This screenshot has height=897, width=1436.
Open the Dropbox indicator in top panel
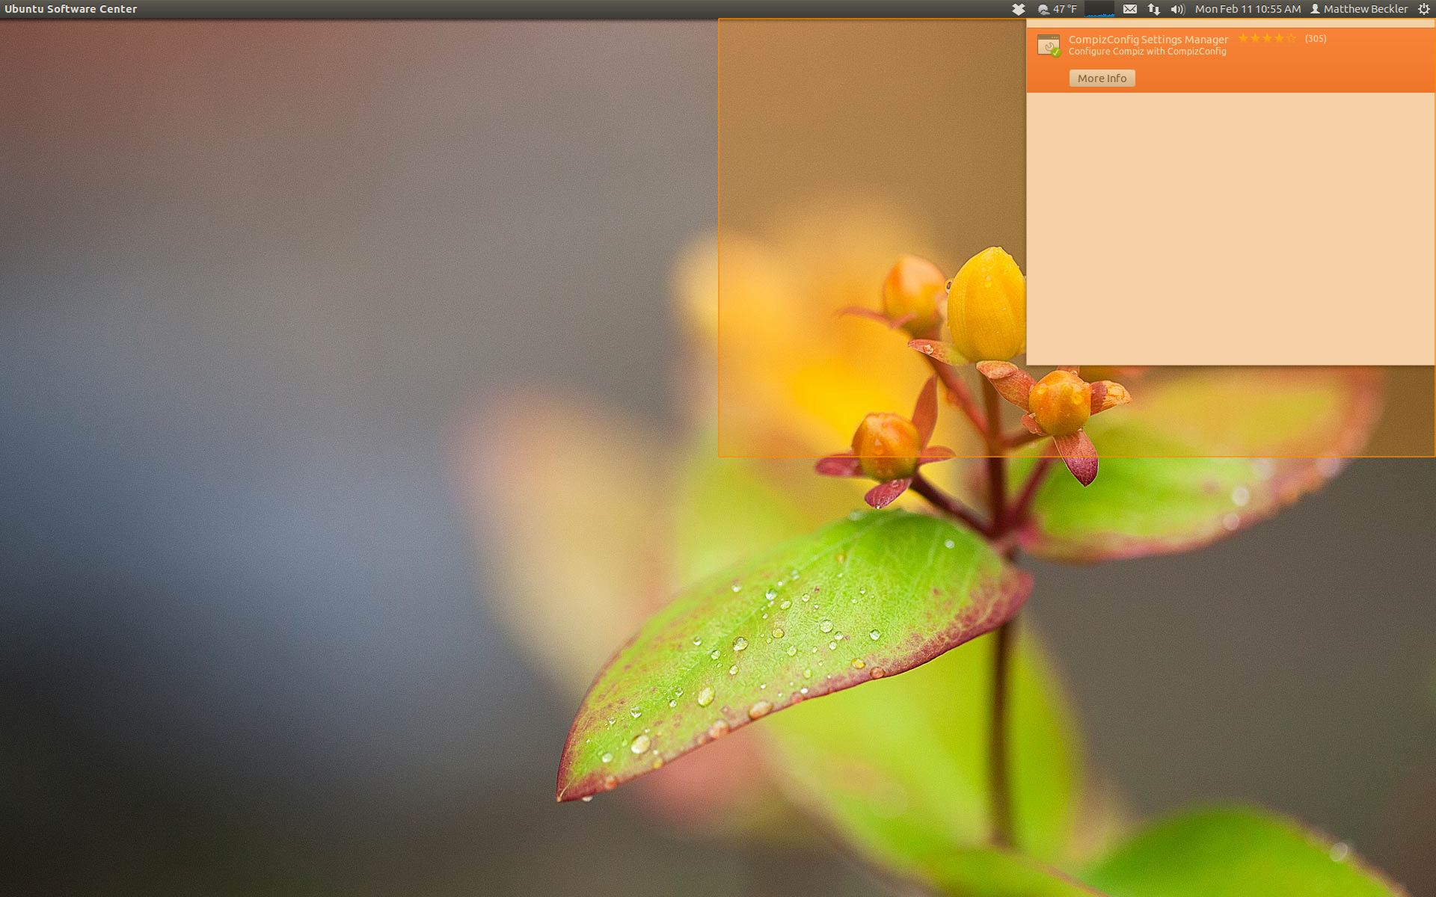(1019, 9)
